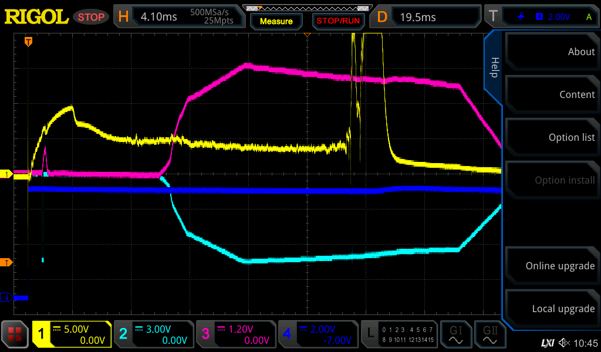Click the waveform memory position bar
This screenshot has height=352, width=601.
[307, 8]
